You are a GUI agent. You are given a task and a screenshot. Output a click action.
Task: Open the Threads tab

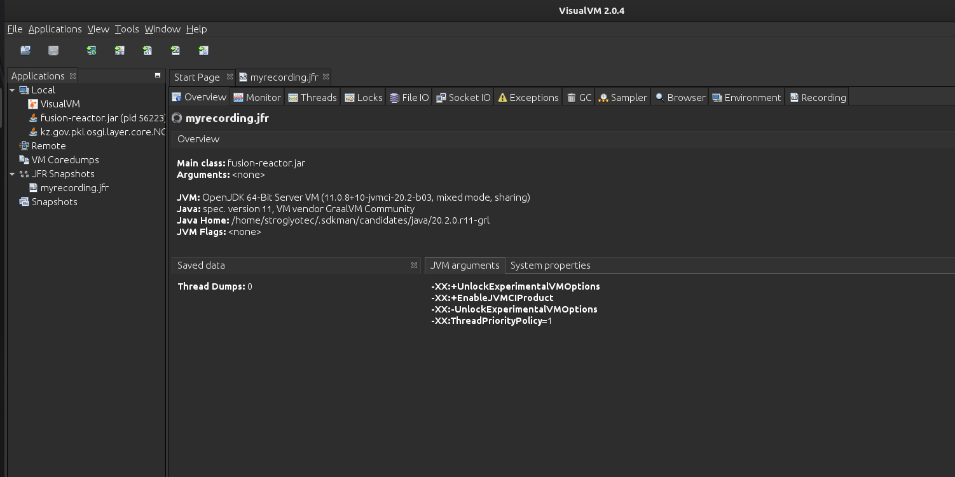tap(312, 97)
